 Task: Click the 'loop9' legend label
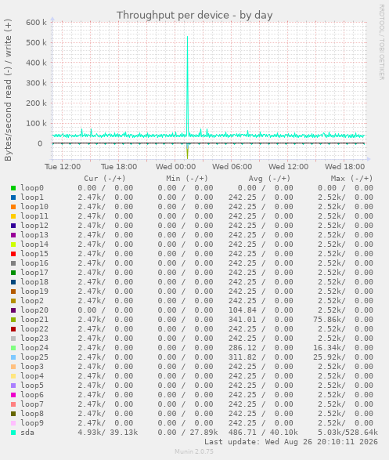32,423
